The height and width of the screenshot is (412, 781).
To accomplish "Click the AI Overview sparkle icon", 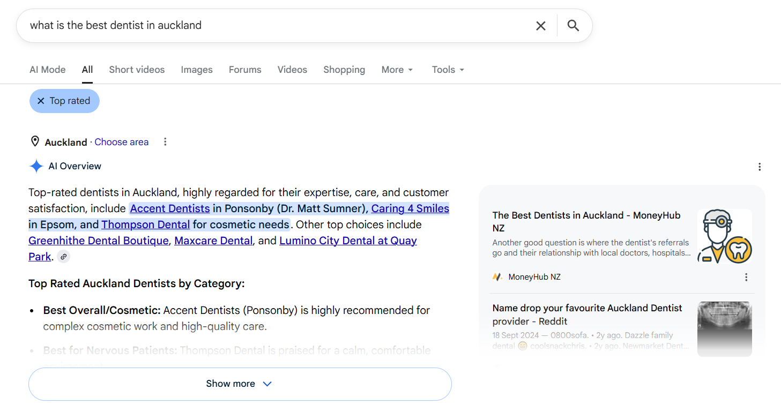I will (x=36, y=166).
